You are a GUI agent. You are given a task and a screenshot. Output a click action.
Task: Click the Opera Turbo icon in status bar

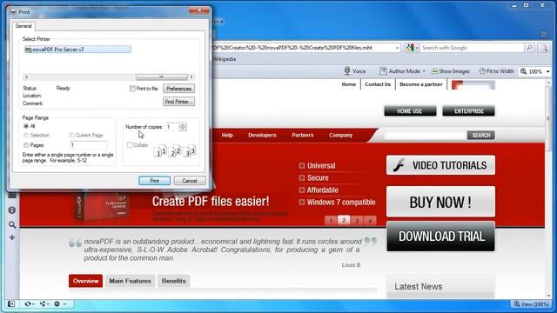pos(57,303)
